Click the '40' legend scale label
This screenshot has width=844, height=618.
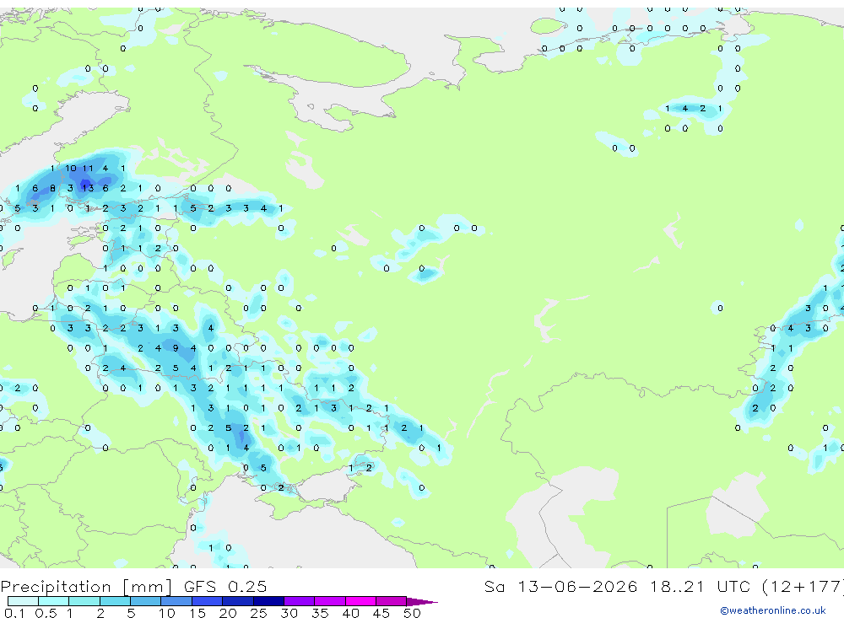(350, 613)
